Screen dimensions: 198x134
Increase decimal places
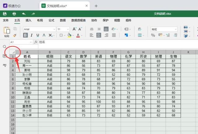coord(168,35)
